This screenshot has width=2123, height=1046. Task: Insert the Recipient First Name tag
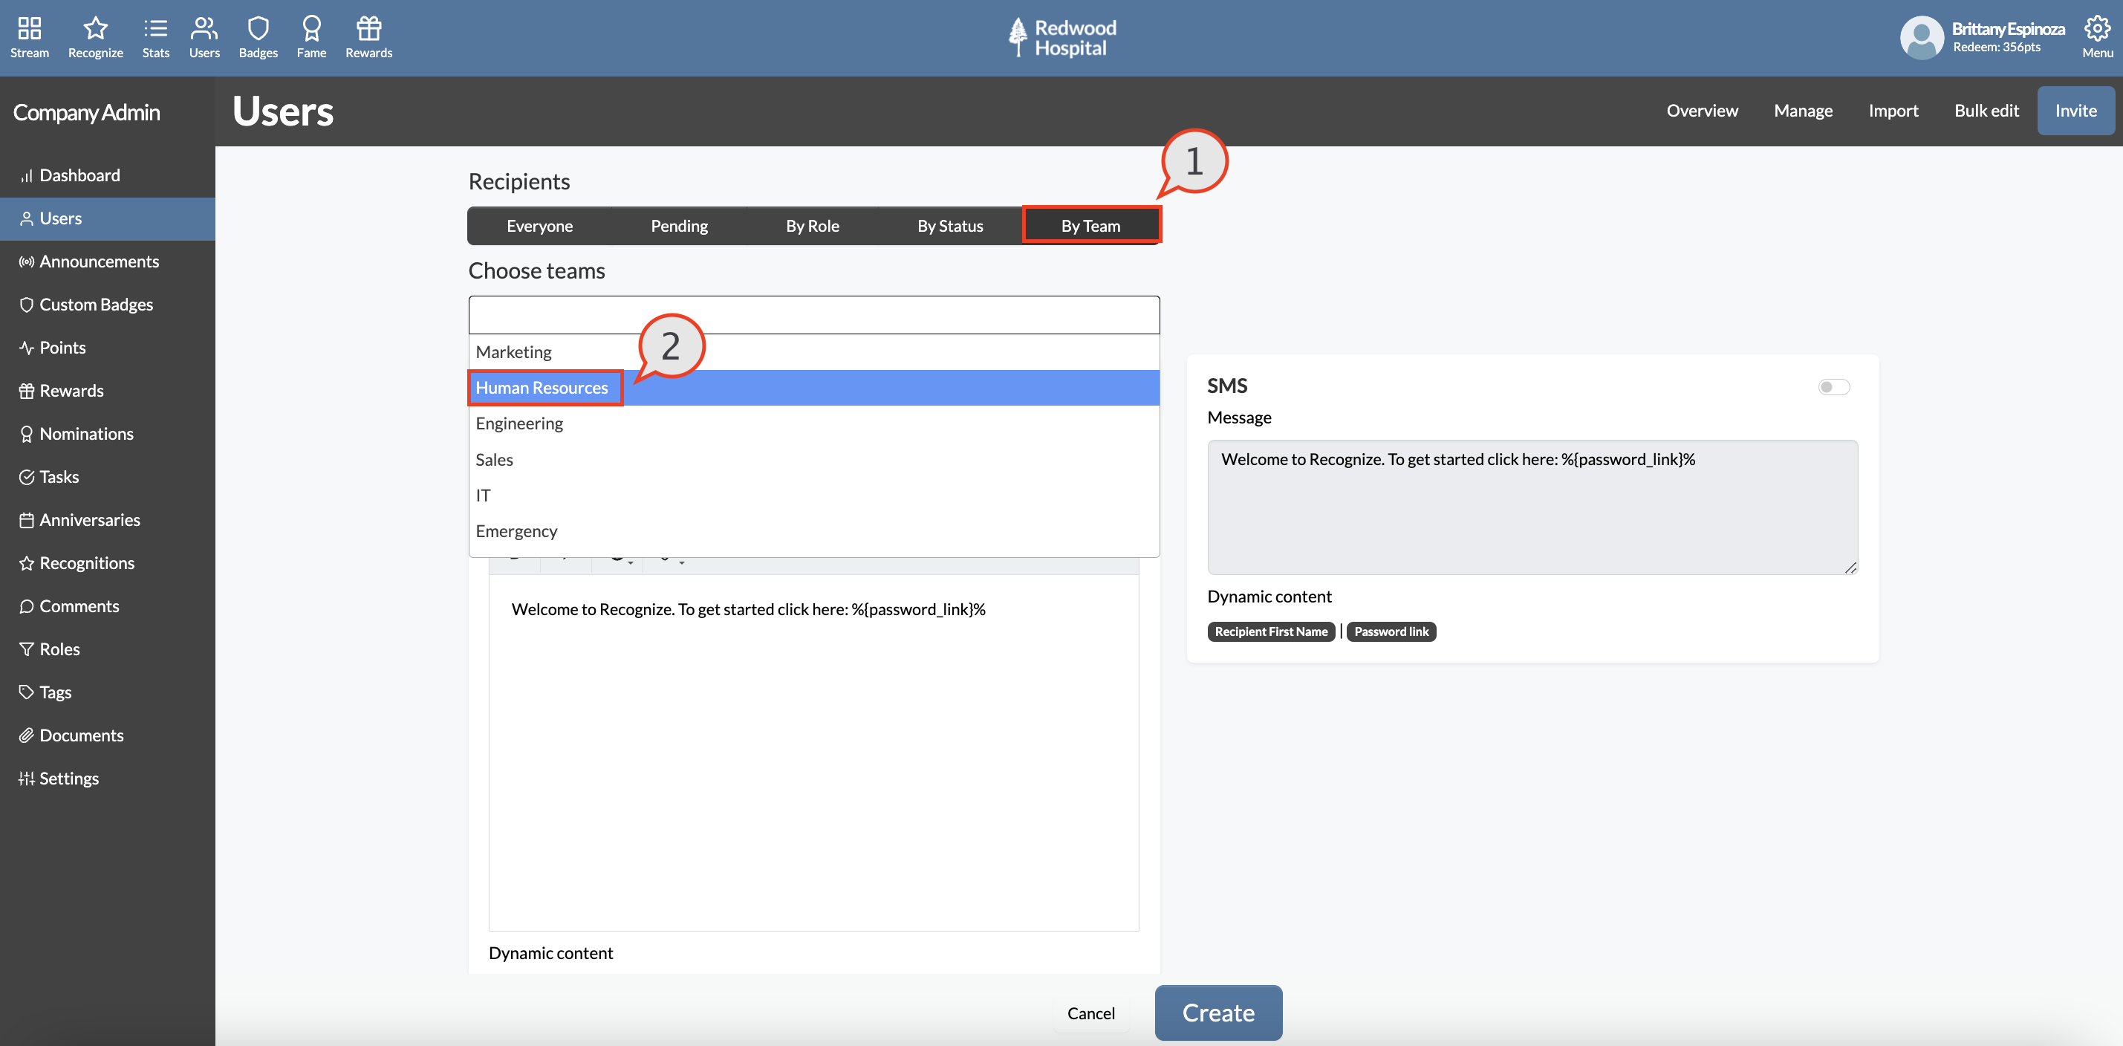click(1271, 631)
